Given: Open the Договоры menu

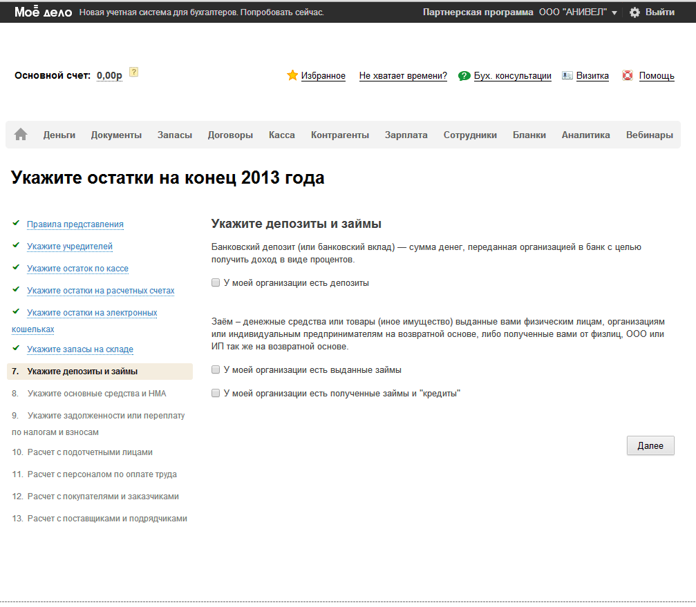Looking at the screenshot, I should pos(230,135).
